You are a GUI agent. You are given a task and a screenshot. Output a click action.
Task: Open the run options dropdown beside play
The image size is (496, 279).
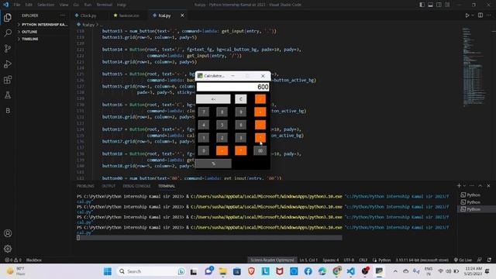tap(473, 15)
